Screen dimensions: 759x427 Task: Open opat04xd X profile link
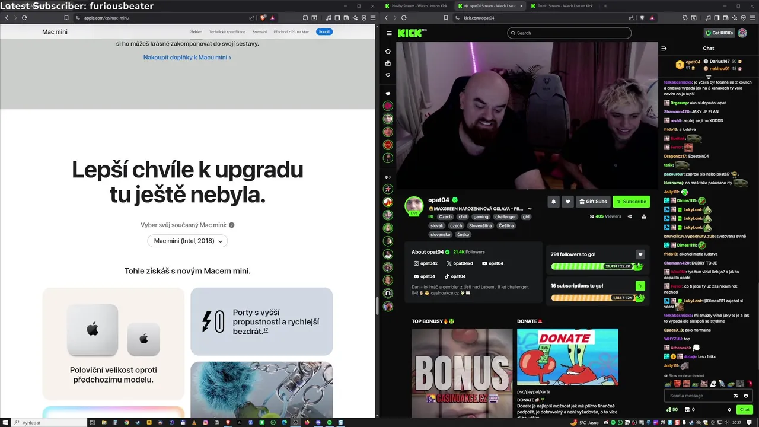(x=460, y=263)
